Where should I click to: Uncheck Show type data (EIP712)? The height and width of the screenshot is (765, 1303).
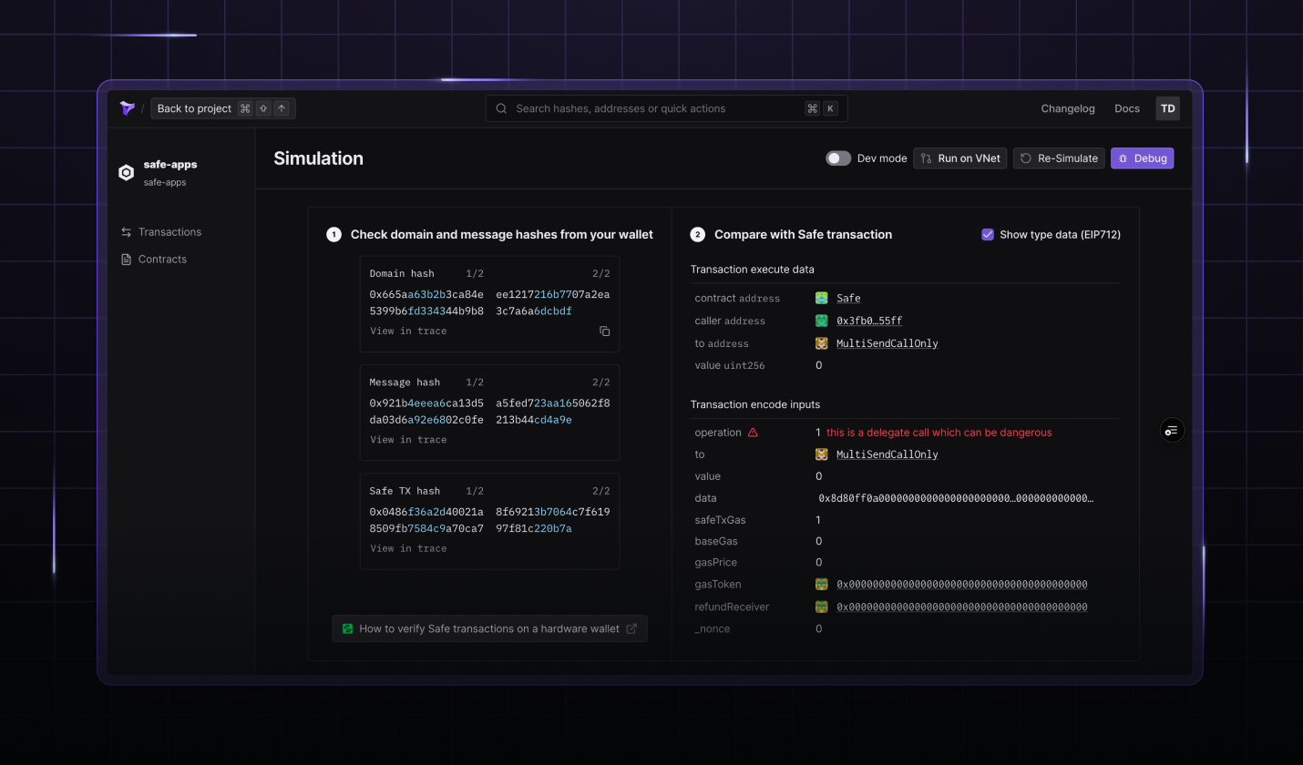(x=987, y=234)
